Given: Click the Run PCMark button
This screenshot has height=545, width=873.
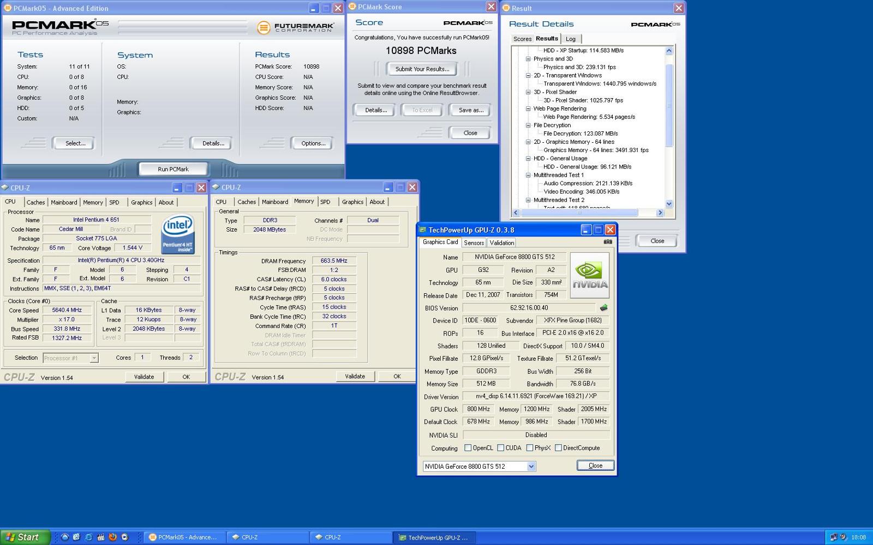Looking at the screenshot, I should tap(173, 169).
